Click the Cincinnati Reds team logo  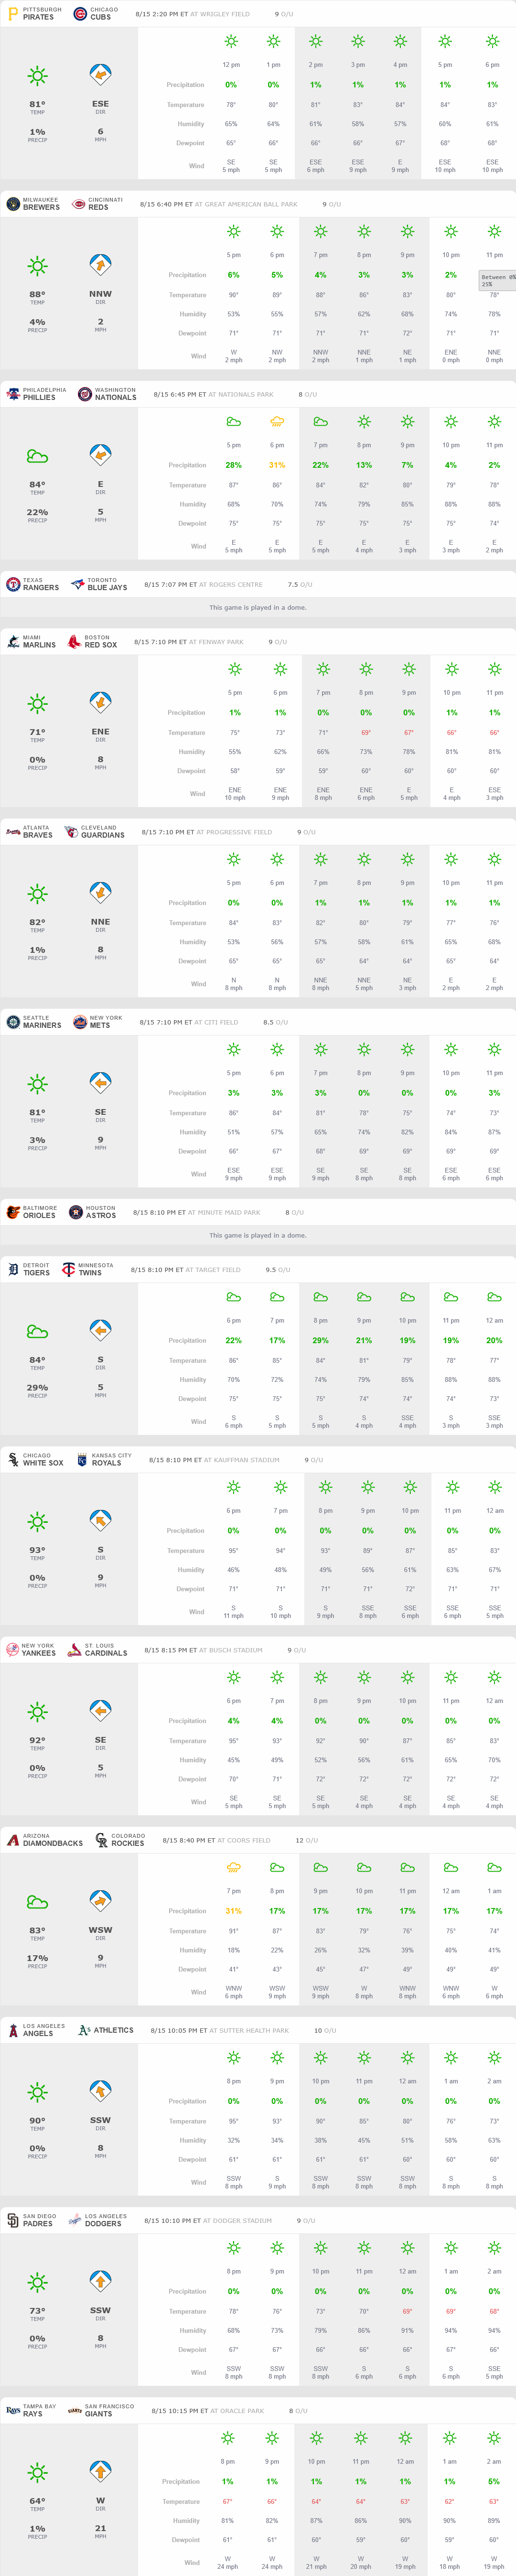[78, 204]
